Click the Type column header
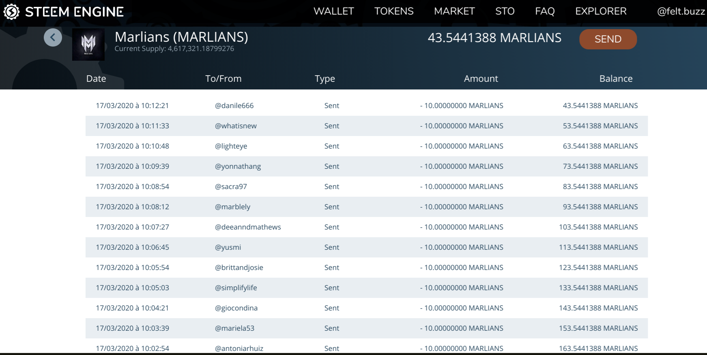Viewport: 707px width, 355px height. pos(325,79)
